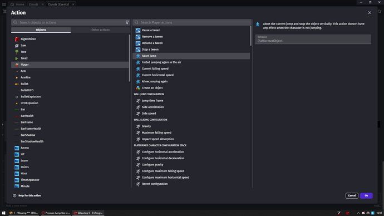Select the BarHealth object
The height and width of the screenshot is (216, 384).
[70, 116]
